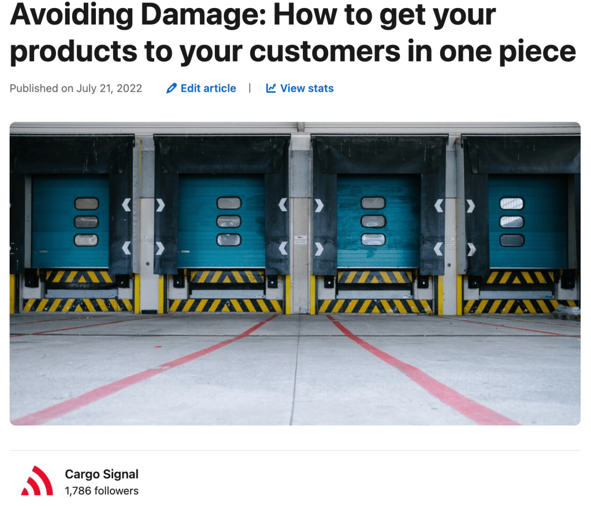The width and height of the screenshot is (591, 506).
Task: Click the word customers in the headline
Action: click(x=325, y=51)
